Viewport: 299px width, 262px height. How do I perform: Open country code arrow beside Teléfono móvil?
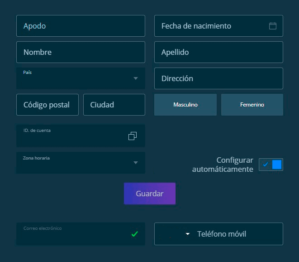188,234
